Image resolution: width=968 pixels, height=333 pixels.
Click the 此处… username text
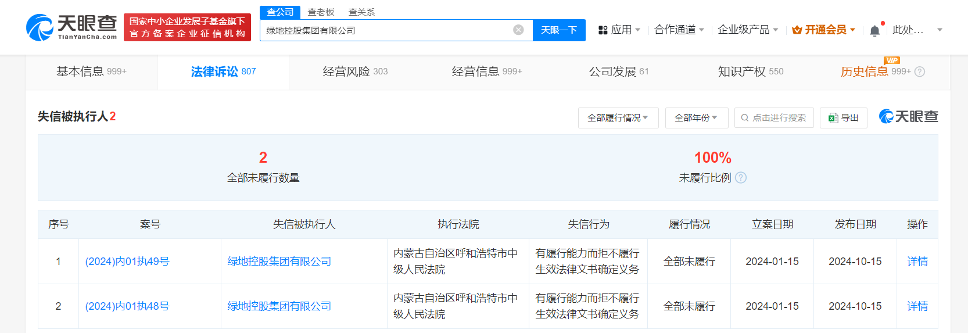tap(908, 30)
